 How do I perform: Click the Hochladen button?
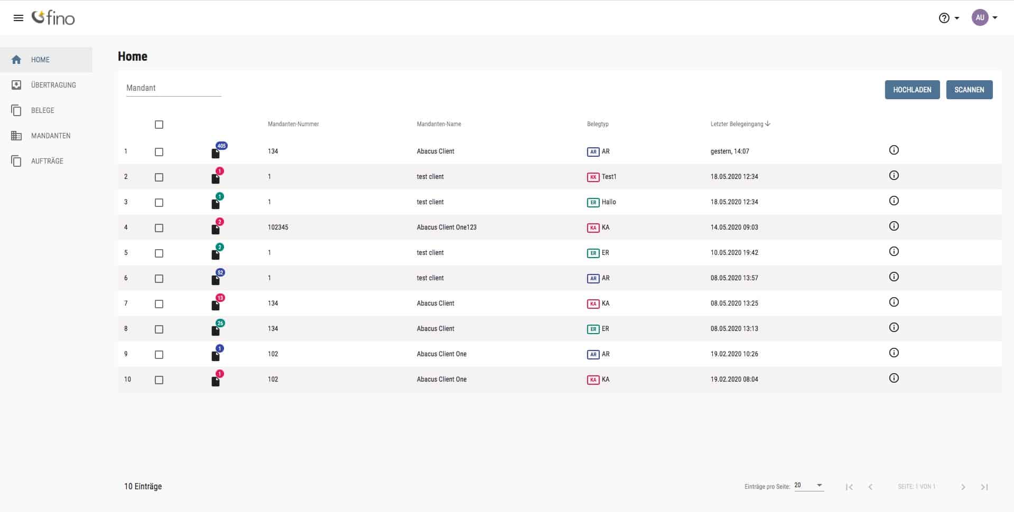tap(912, 90)
